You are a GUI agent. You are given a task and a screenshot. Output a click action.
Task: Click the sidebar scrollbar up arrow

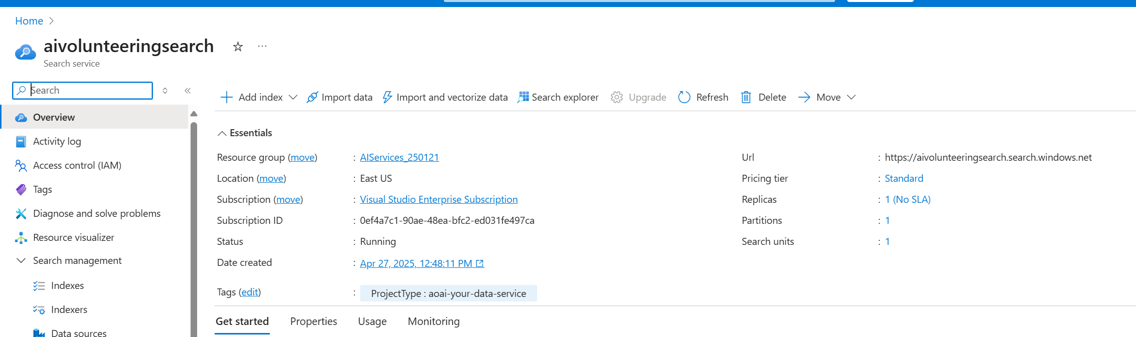pyautogui.click(x=194, y=114)
